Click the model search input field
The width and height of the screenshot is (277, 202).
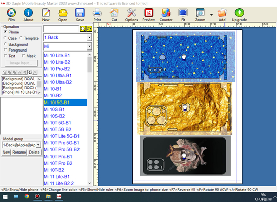61,29
